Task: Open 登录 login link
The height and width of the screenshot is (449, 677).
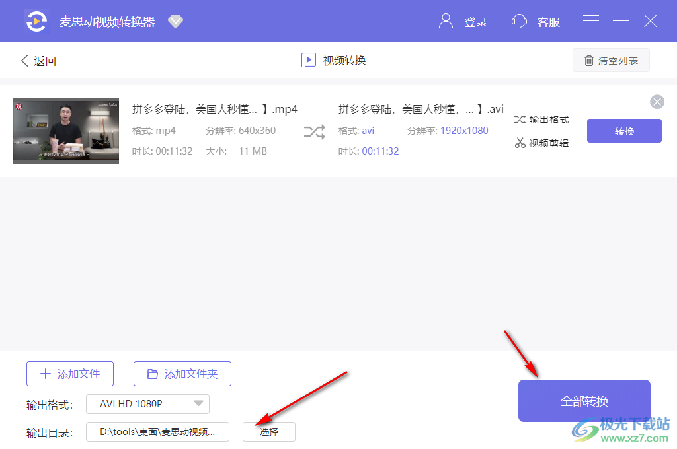Action: pyautogui.click(x=476, y=22)
